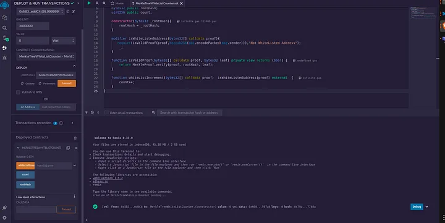The height and width of the screenshot is (223, 445).
Task: Click the Load contract from Address field
Action: coord(57,107)
